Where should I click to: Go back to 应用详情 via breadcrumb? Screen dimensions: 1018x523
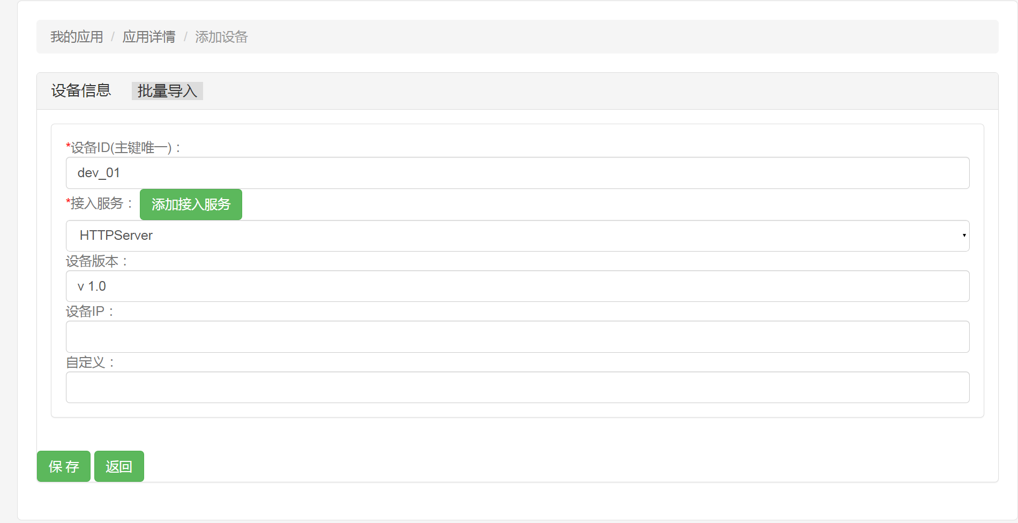pyautogui.click(x=149, y=37)
